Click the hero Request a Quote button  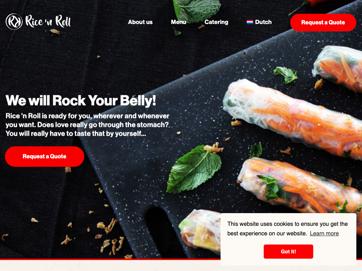point(45,156)
